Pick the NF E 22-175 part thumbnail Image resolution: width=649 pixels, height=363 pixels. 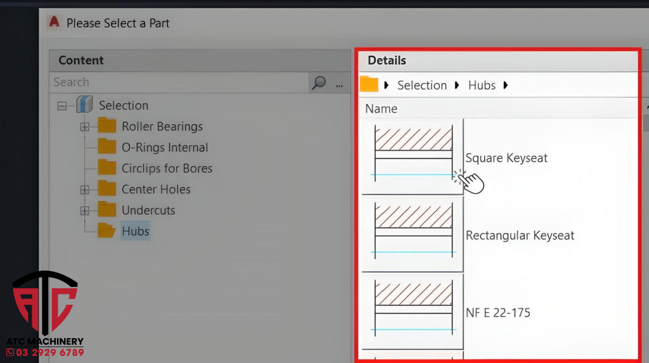[x=413, y=311]
